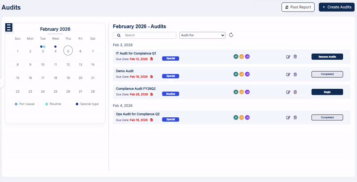Click the IT Audit for Complaince Q1 title
This screenshot has height=182, width=357.
pos(136,54)
